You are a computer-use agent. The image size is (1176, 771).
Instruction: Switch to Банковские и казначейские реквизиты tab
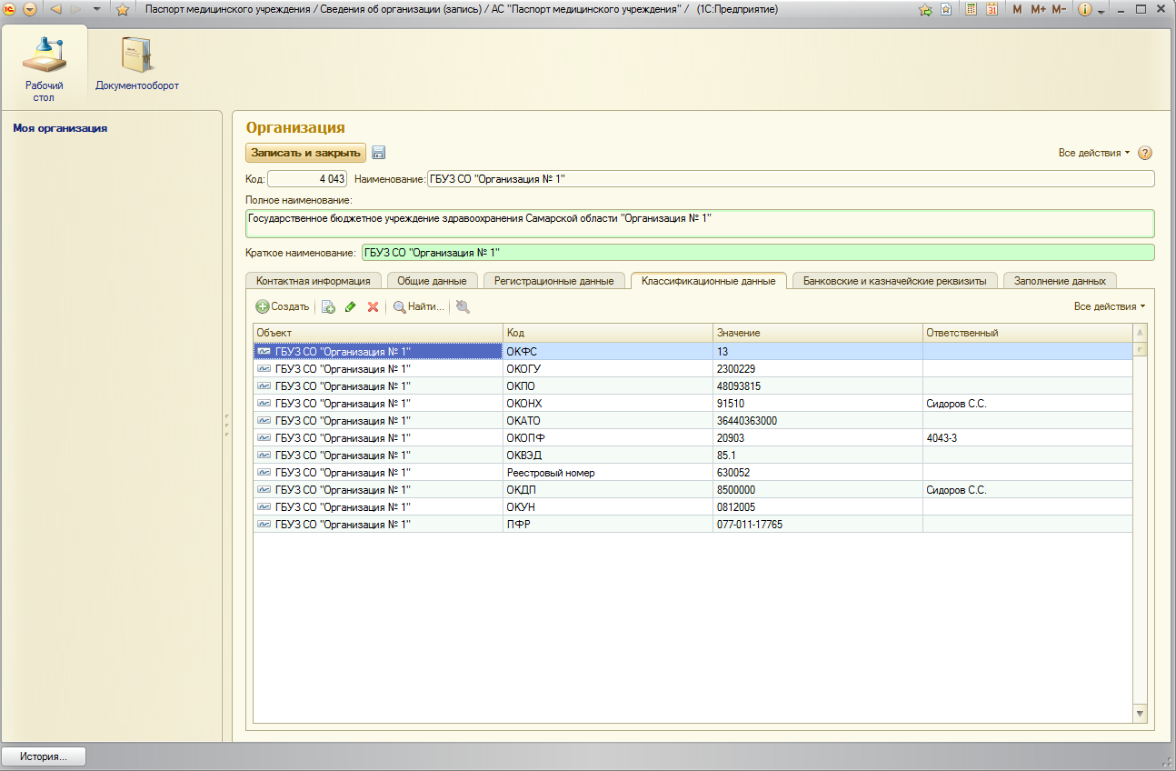click(894, 281)
